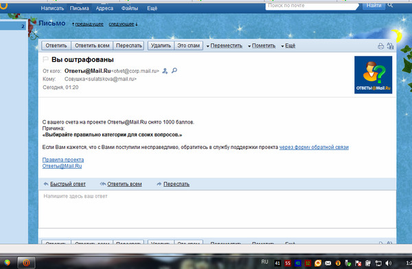Screen dimensions: 412x269
Task: Click the safely remove hardware tray icon
Action: [x=348, y=263]
